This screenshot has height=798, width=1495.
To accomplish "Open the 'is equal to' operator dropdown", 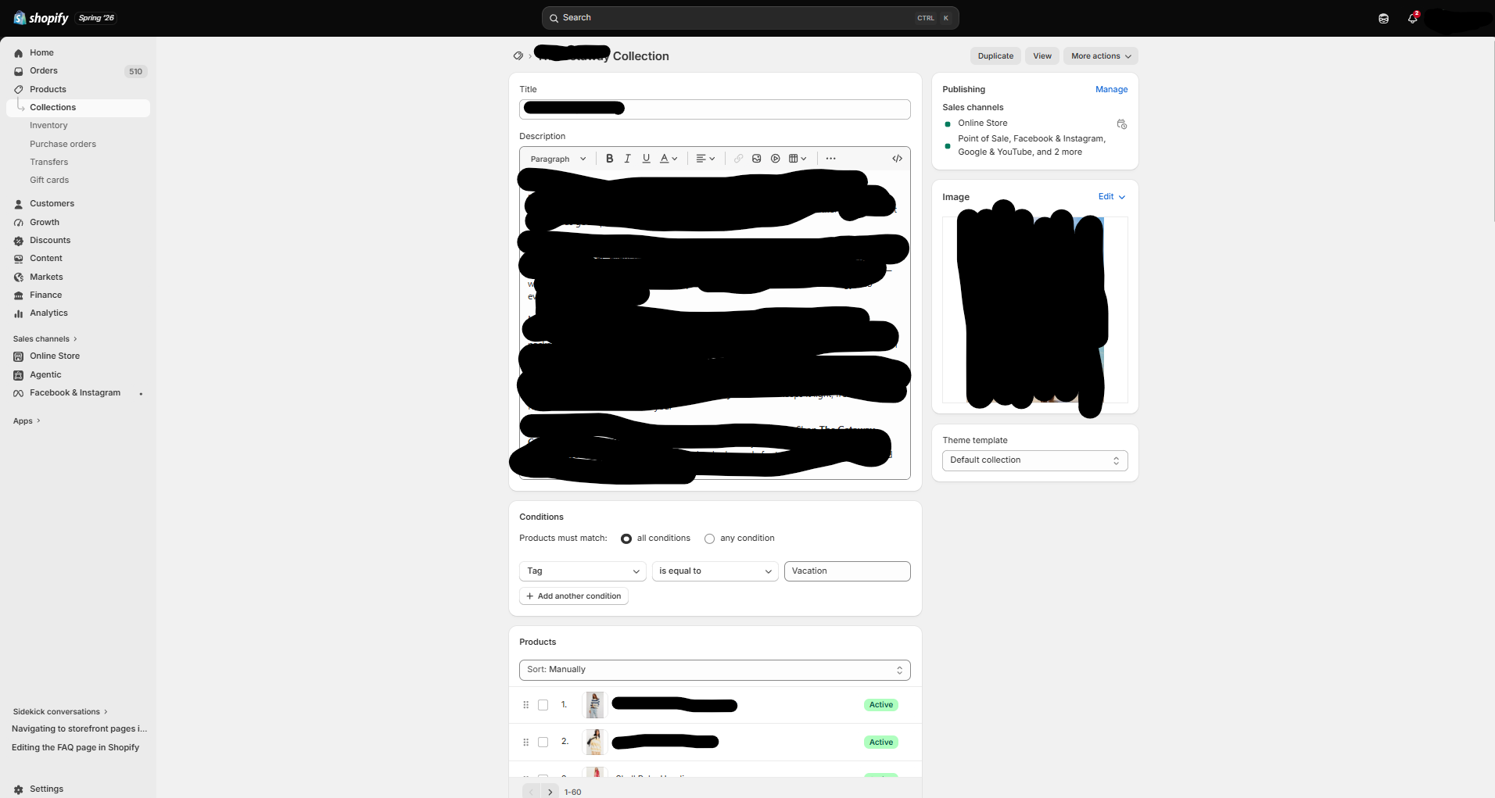I will coord(715,571).
